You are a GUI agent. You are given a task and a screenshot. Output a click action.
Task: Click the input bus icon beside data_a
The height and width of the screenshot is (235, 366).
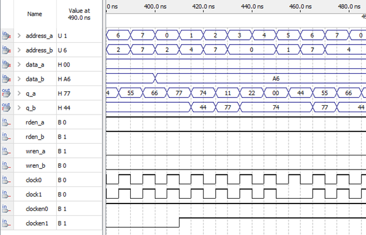(x=7, y=64)
